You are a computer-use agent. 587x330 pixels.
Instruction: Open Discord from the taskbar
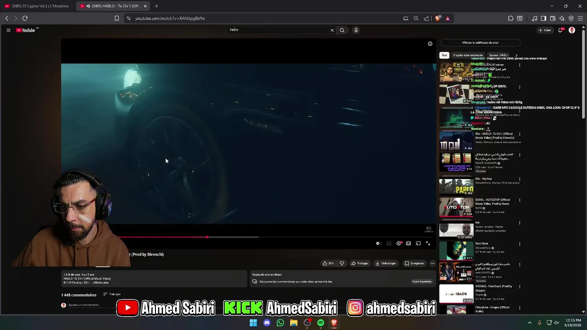267,323
